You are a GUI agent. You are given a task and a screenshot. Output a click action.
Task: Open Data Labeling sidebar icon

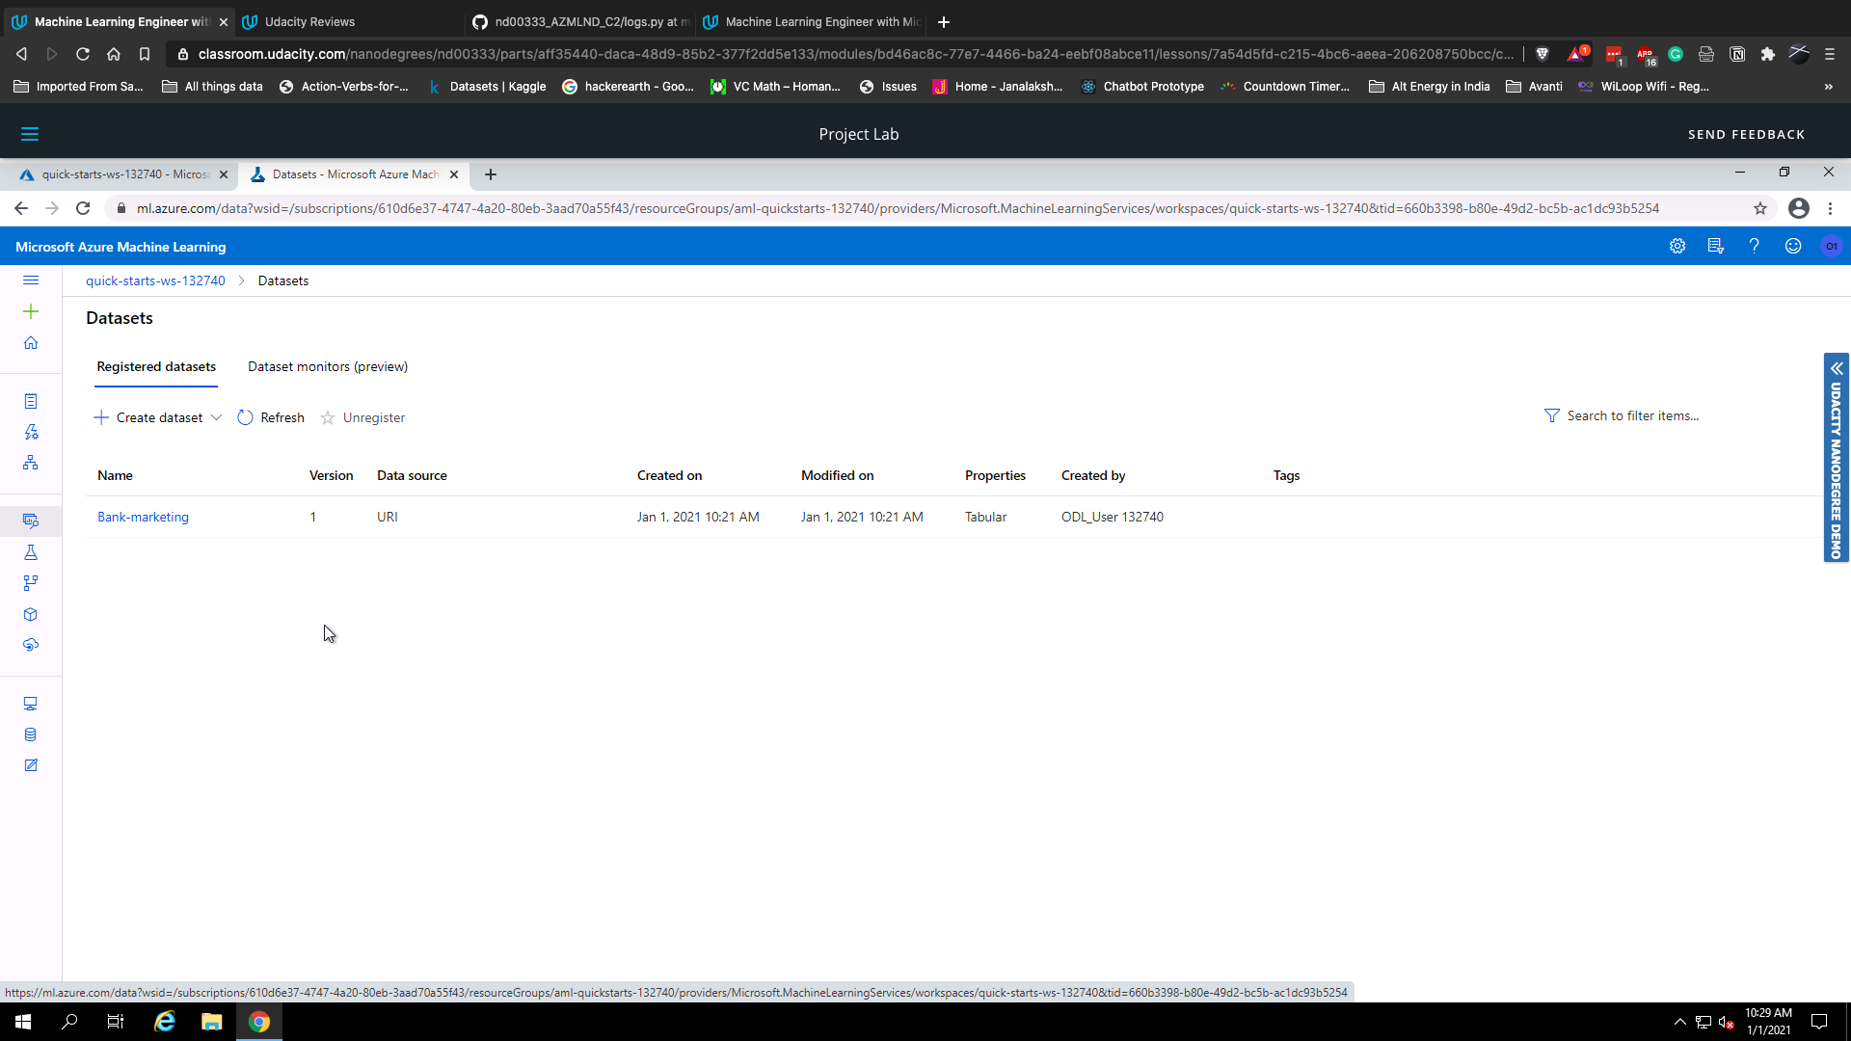pyautogui.click(x=31, y=765)
